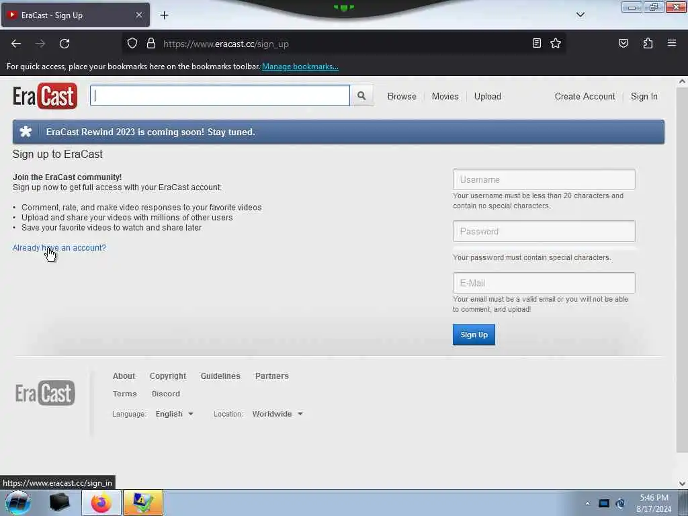Click the browser back arrow
Screen dimensions: 688x516
(16, 44)
